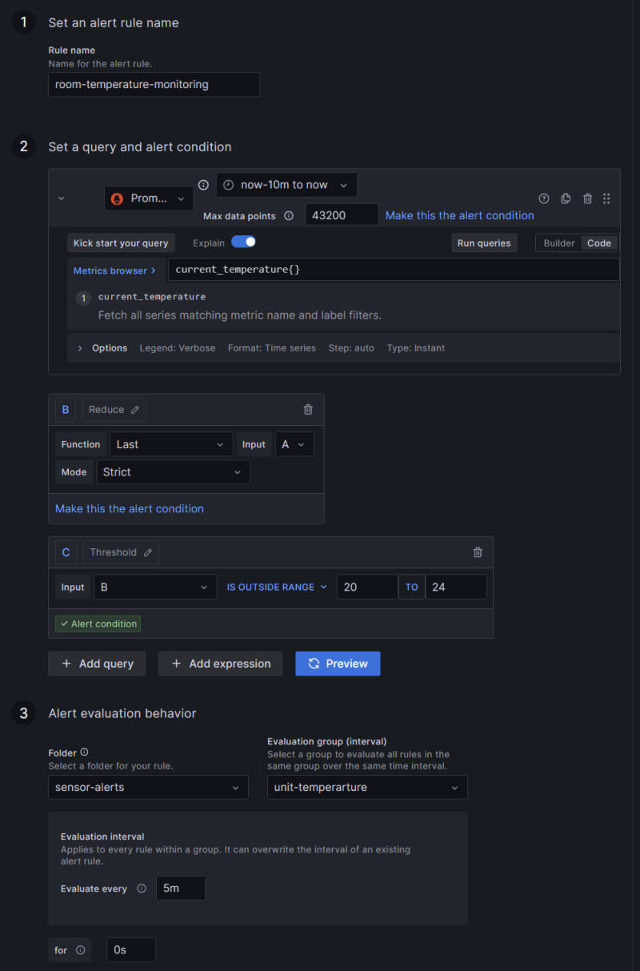Open the now-10m to now time range
The height and width of the screenshot is (971, 640).
pos(286,185)
